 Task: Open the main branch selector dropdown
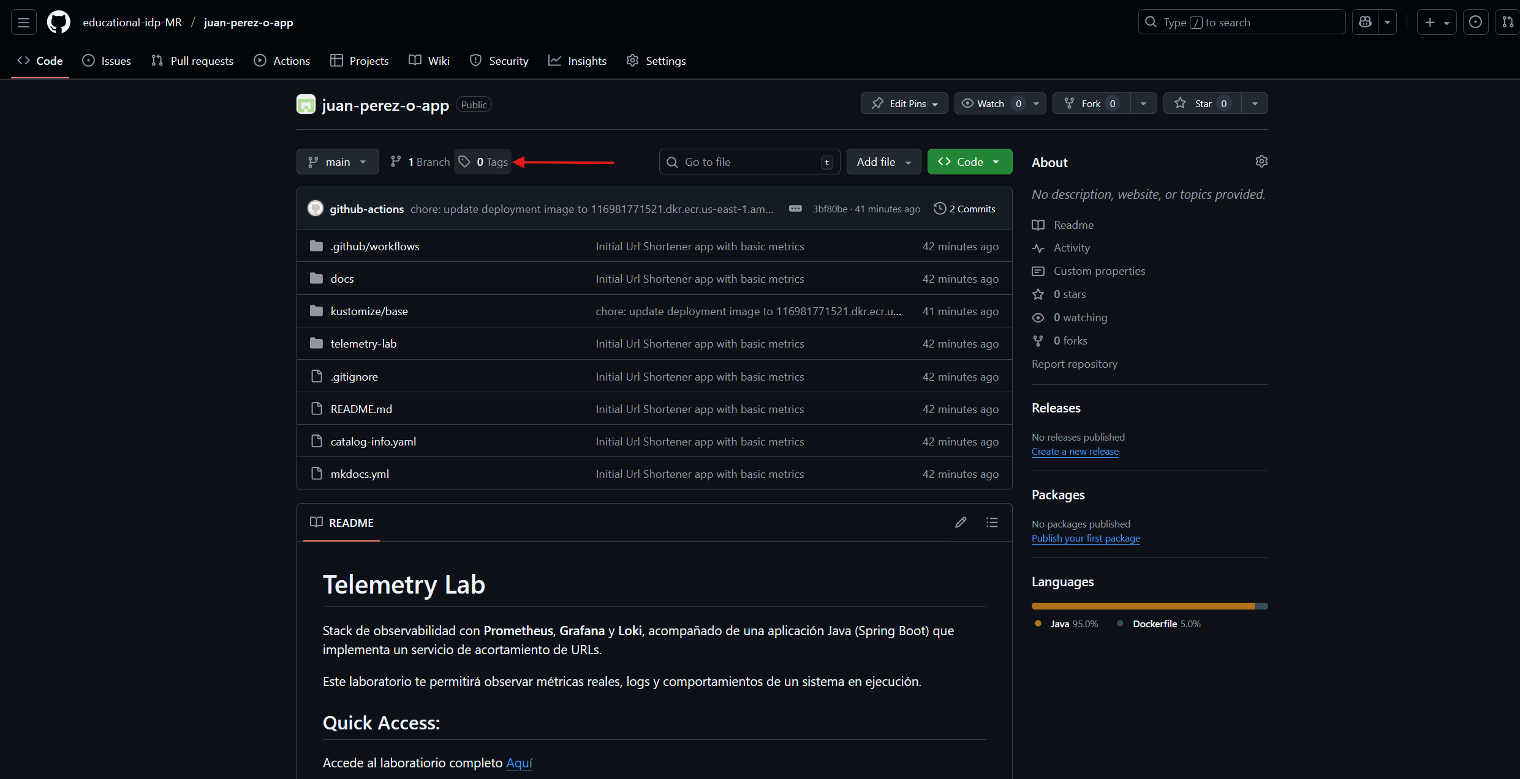[x=338, y=162]
